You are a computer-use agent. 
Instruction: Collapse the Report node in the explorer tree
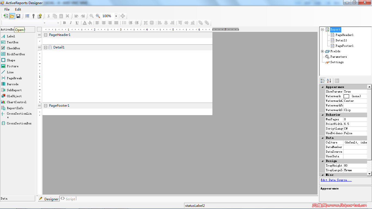coord(322,29)
